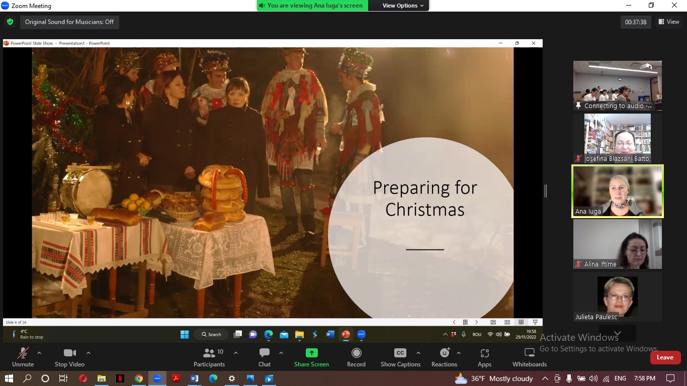The image size is (687, 386).
Task: Select Ana Iuga video thumbnail
Action: 618,191
